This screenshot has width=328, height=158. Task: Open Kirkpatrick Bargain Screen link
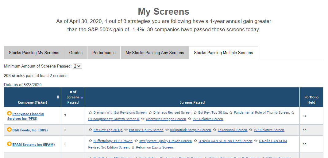pos(191,130)
